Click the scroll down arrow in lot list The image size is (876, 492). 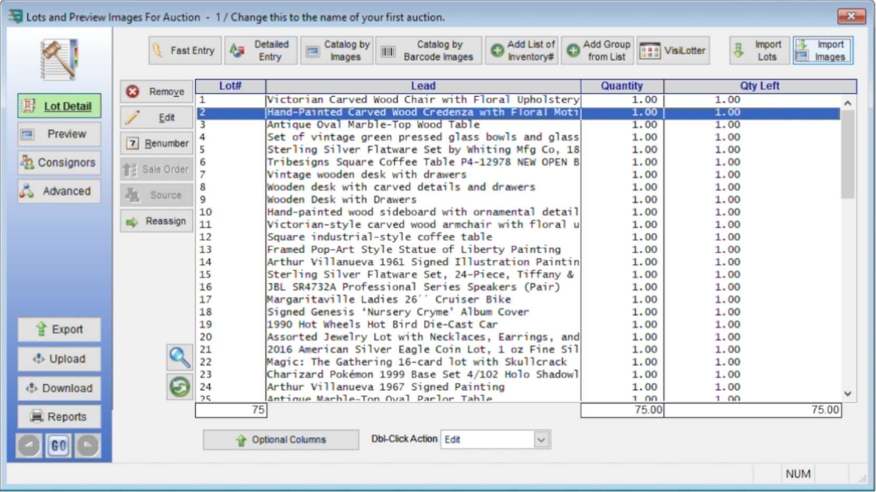coord(848,393)
